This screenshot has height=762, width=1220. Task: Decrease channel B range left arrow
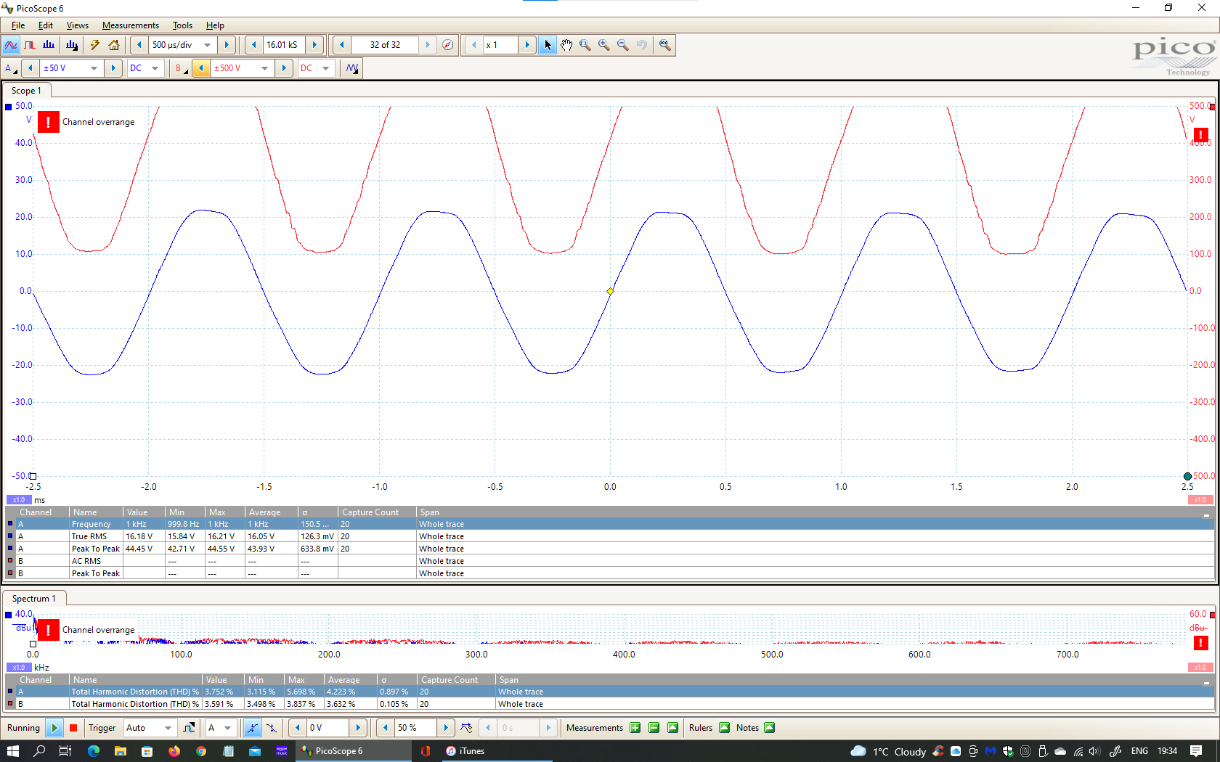click(201, 68)
